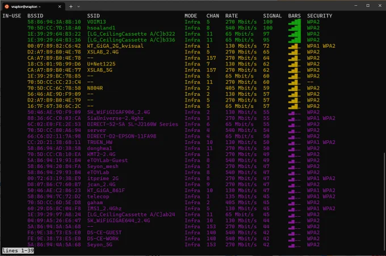
Task: Click the XSLAB_5G SSID entry
Action: pyautogui.click(x=99, y=70)
